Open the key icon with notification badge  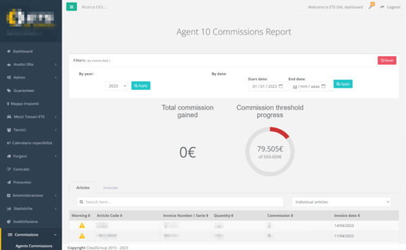coord(371,6)
